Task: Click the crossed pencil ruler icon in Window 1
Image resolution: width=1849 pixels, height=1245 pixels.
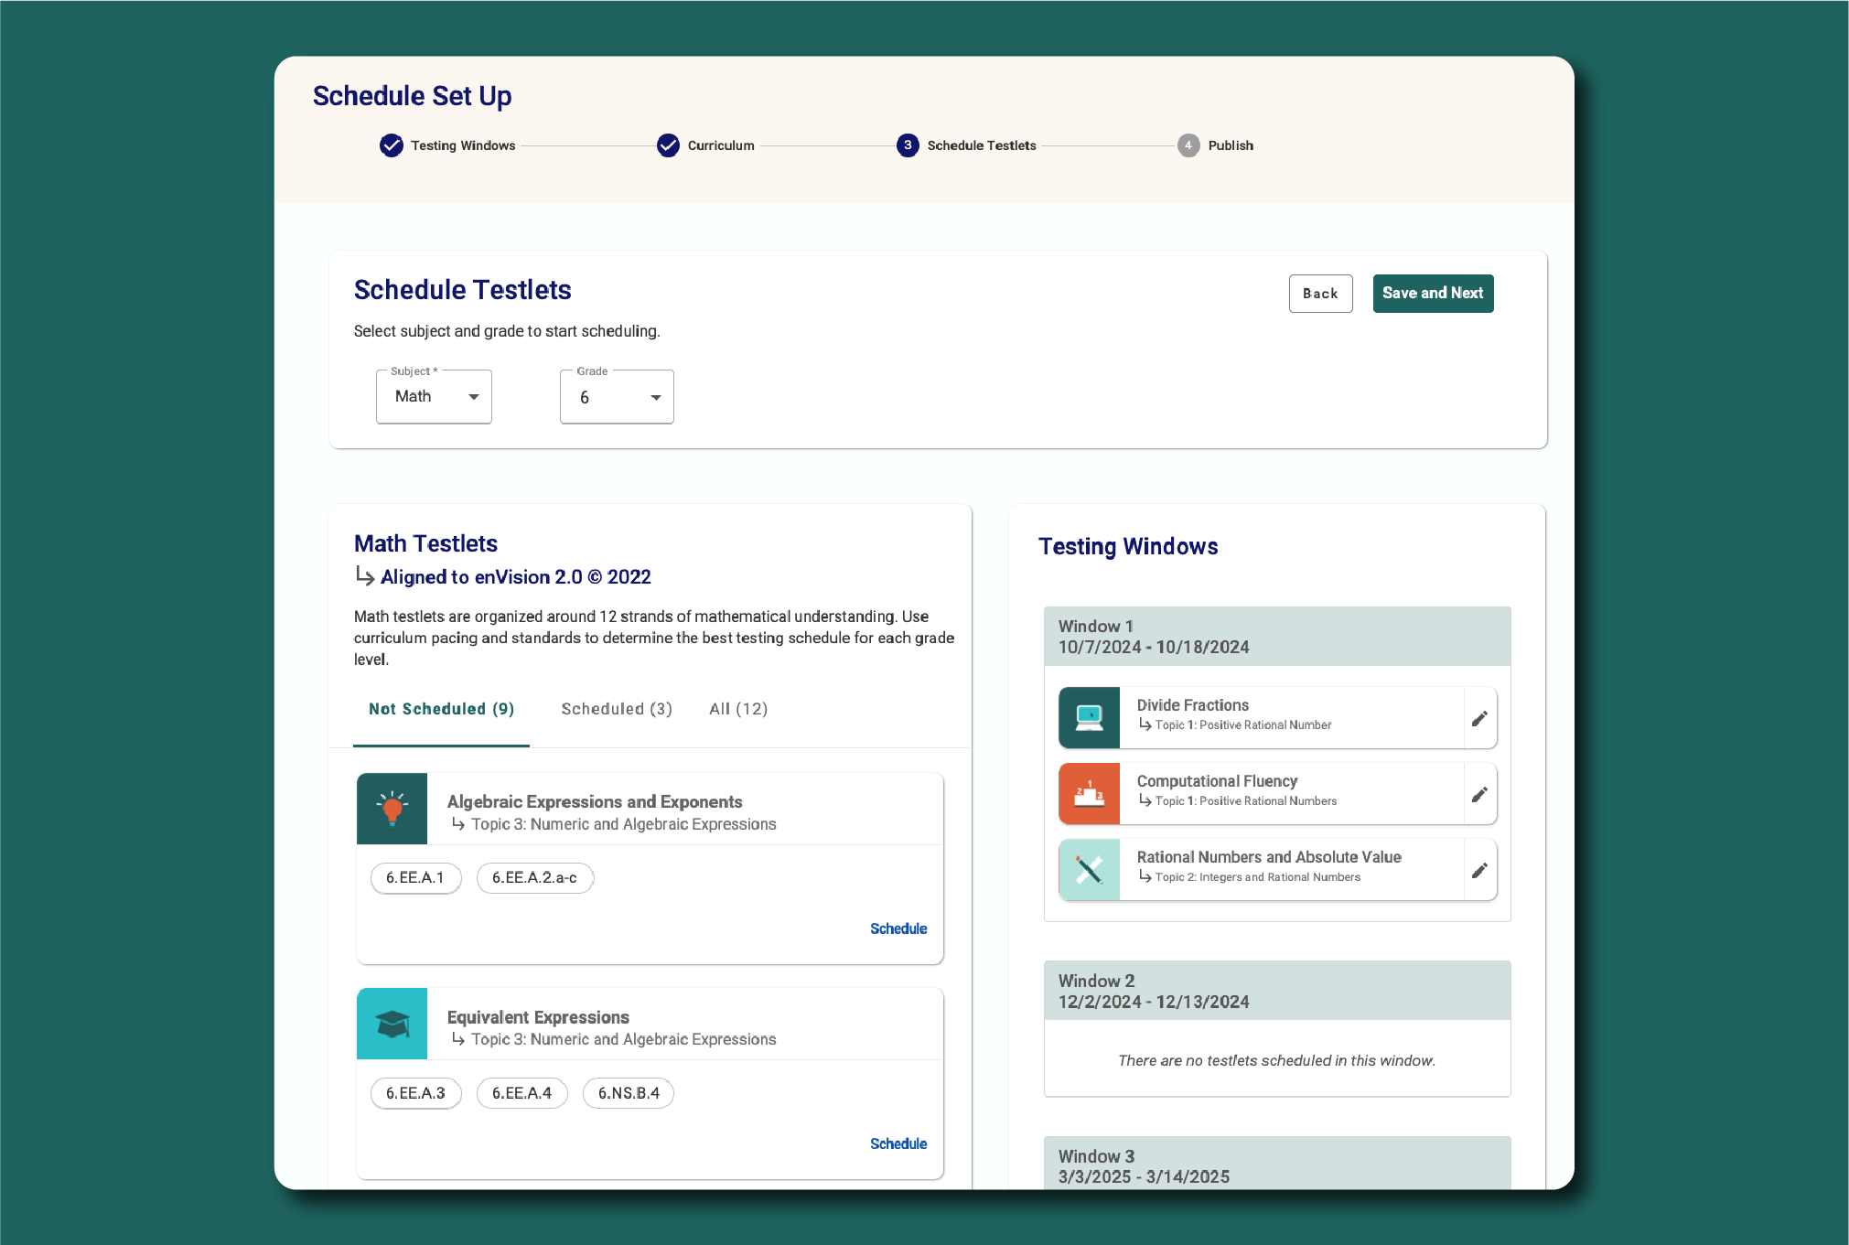Action: (1089, 870)
